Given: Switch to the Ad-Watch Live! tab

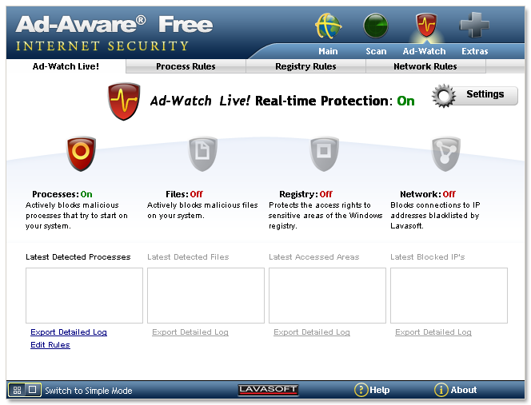Looking at the screenshot, I should 66,66.
